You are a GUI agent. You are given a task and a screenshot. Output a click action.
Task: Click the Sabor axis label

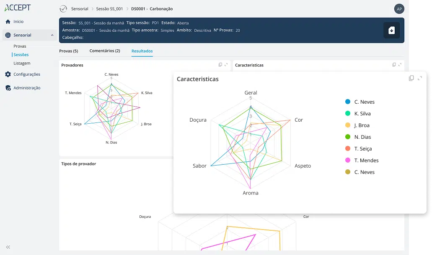tap(199, 166)
